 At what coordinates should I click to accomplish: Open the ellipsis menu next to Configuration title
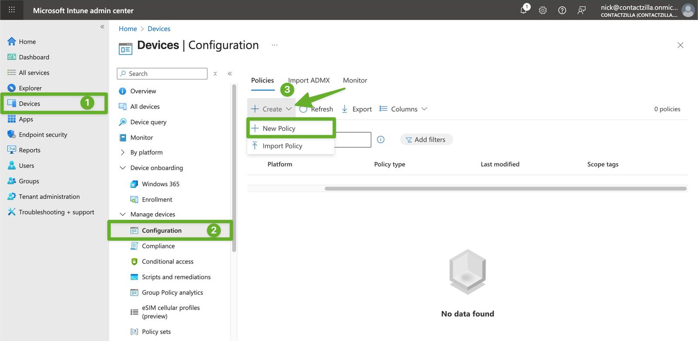point(274,45)
